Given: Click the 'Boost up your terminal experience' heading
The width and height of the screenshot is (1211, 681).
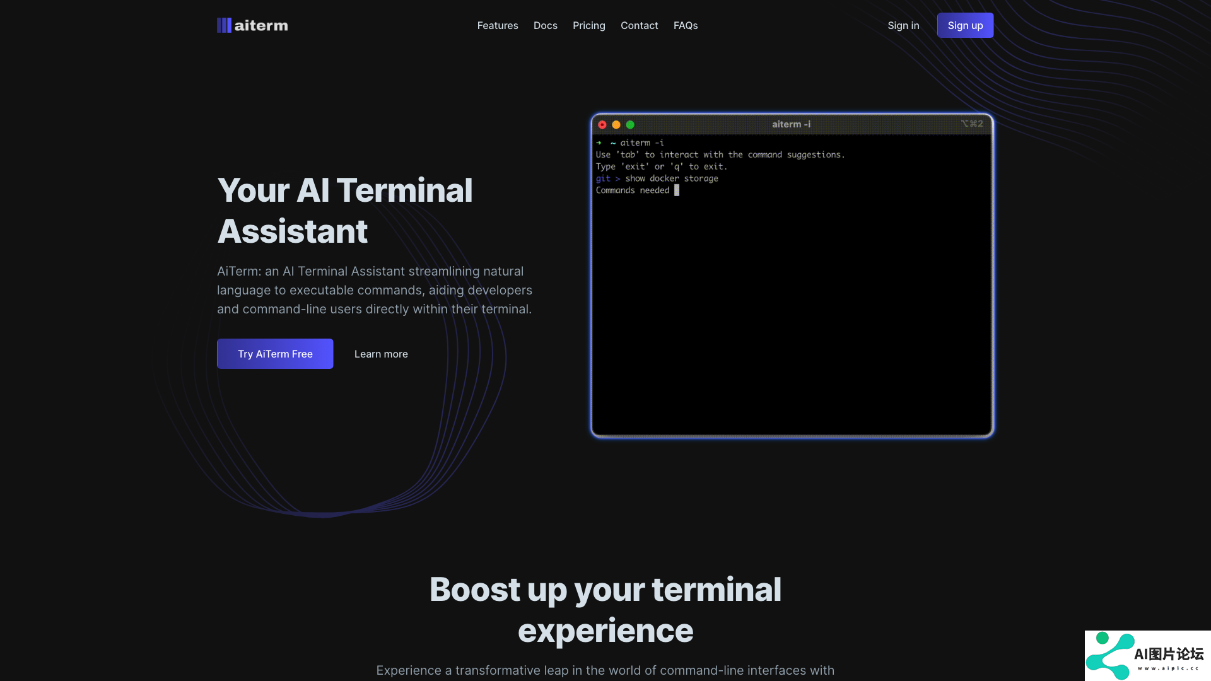Looking at the screenshot, I should coord(605,610).
